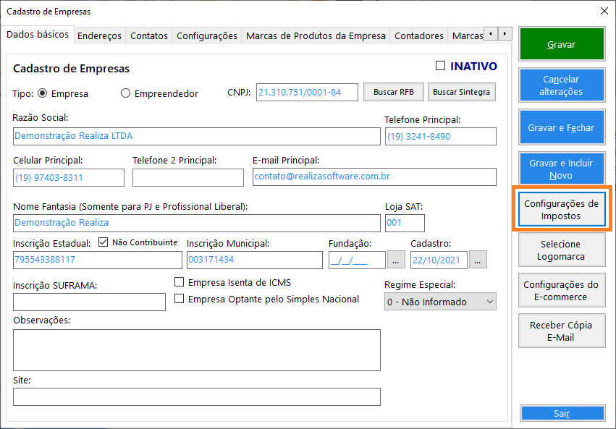
Task: Check the INATIVO checkbox
Action: (441, 66)
